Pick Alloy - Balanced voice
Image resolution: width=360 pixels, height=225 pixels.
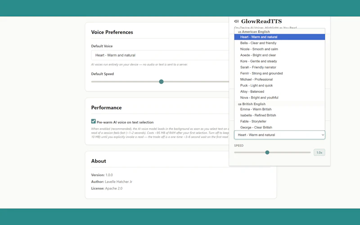pos(279,92)
